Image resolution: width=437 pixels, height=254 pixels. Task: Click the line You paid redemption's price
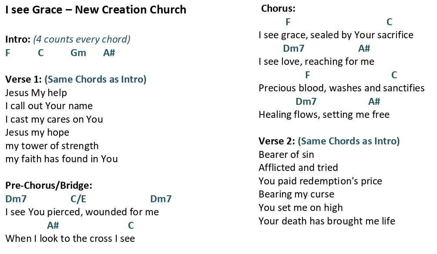pyautogui.click(x=320, y=181)
